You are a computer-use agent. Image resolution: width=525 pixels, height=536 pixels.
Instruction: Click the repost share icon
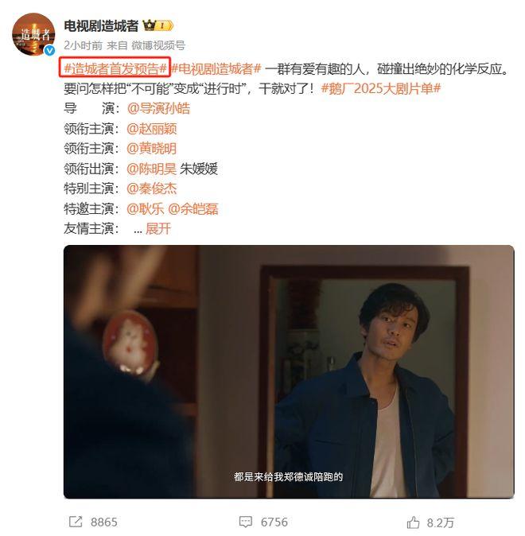pyautogui.click(x=76, y=522)
